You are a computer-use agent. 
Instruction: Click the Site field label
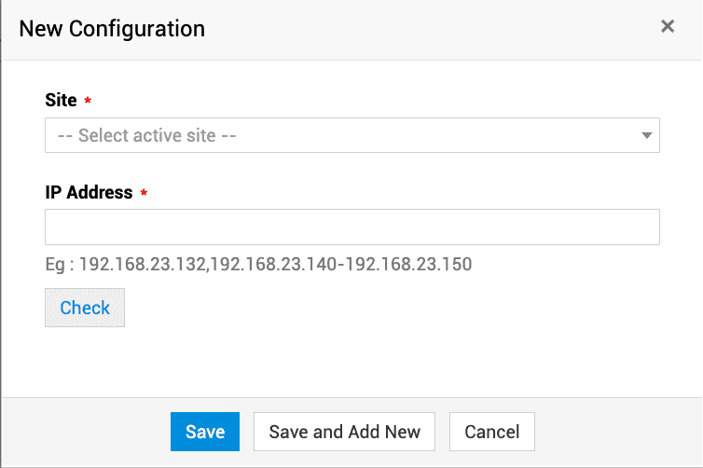[61, 100]
